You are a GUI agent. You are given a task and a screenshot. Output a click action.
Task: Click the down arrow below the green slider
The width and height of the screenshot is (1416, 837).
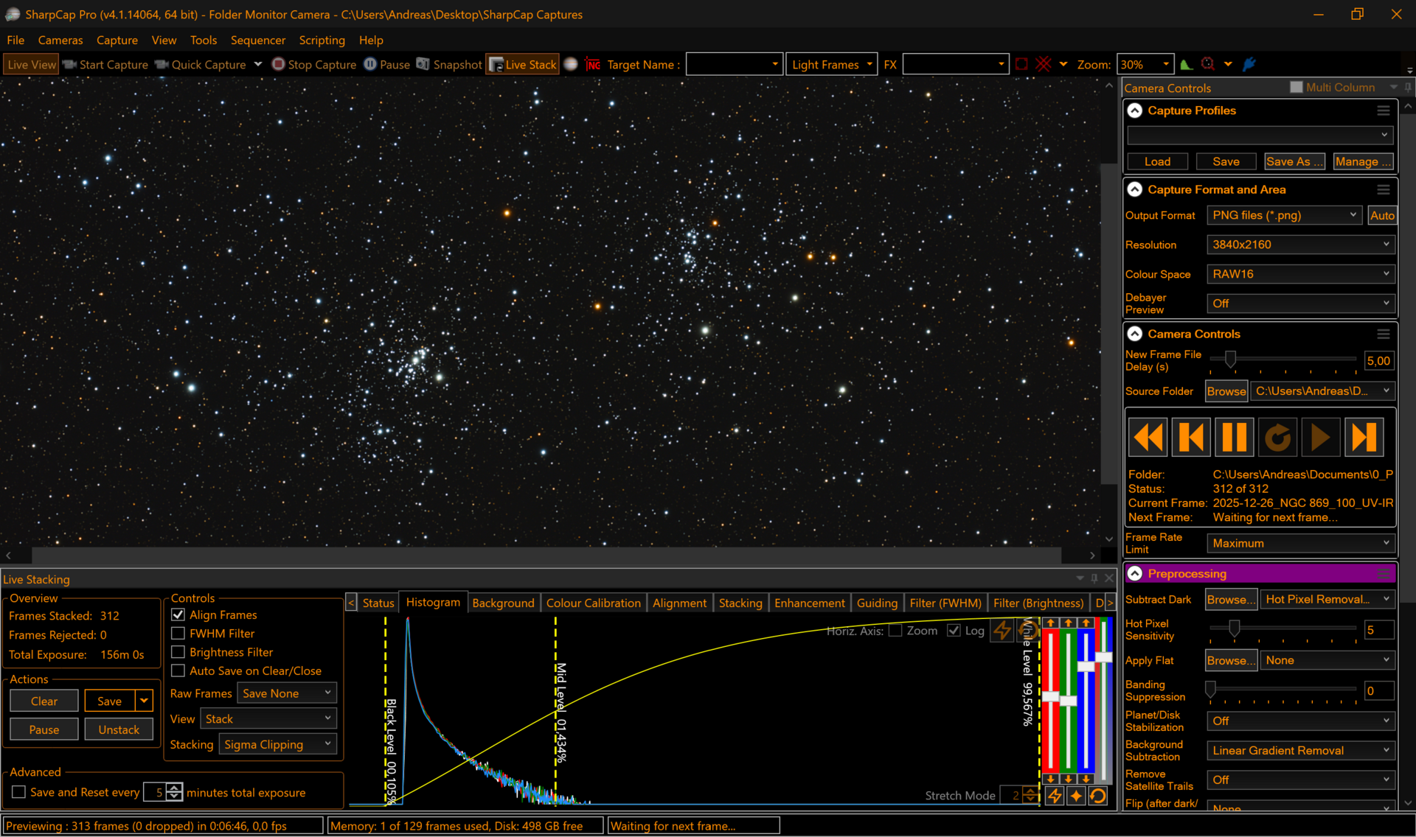[x=1068, y=778]
